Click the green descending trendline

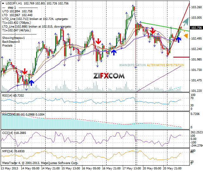[165, 27]
